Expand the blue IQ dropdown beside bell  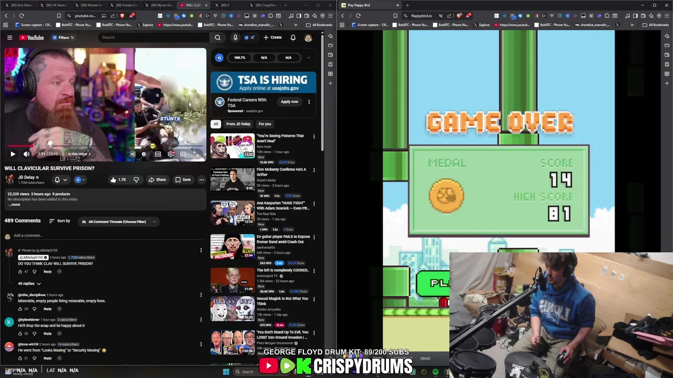point(80,180)
